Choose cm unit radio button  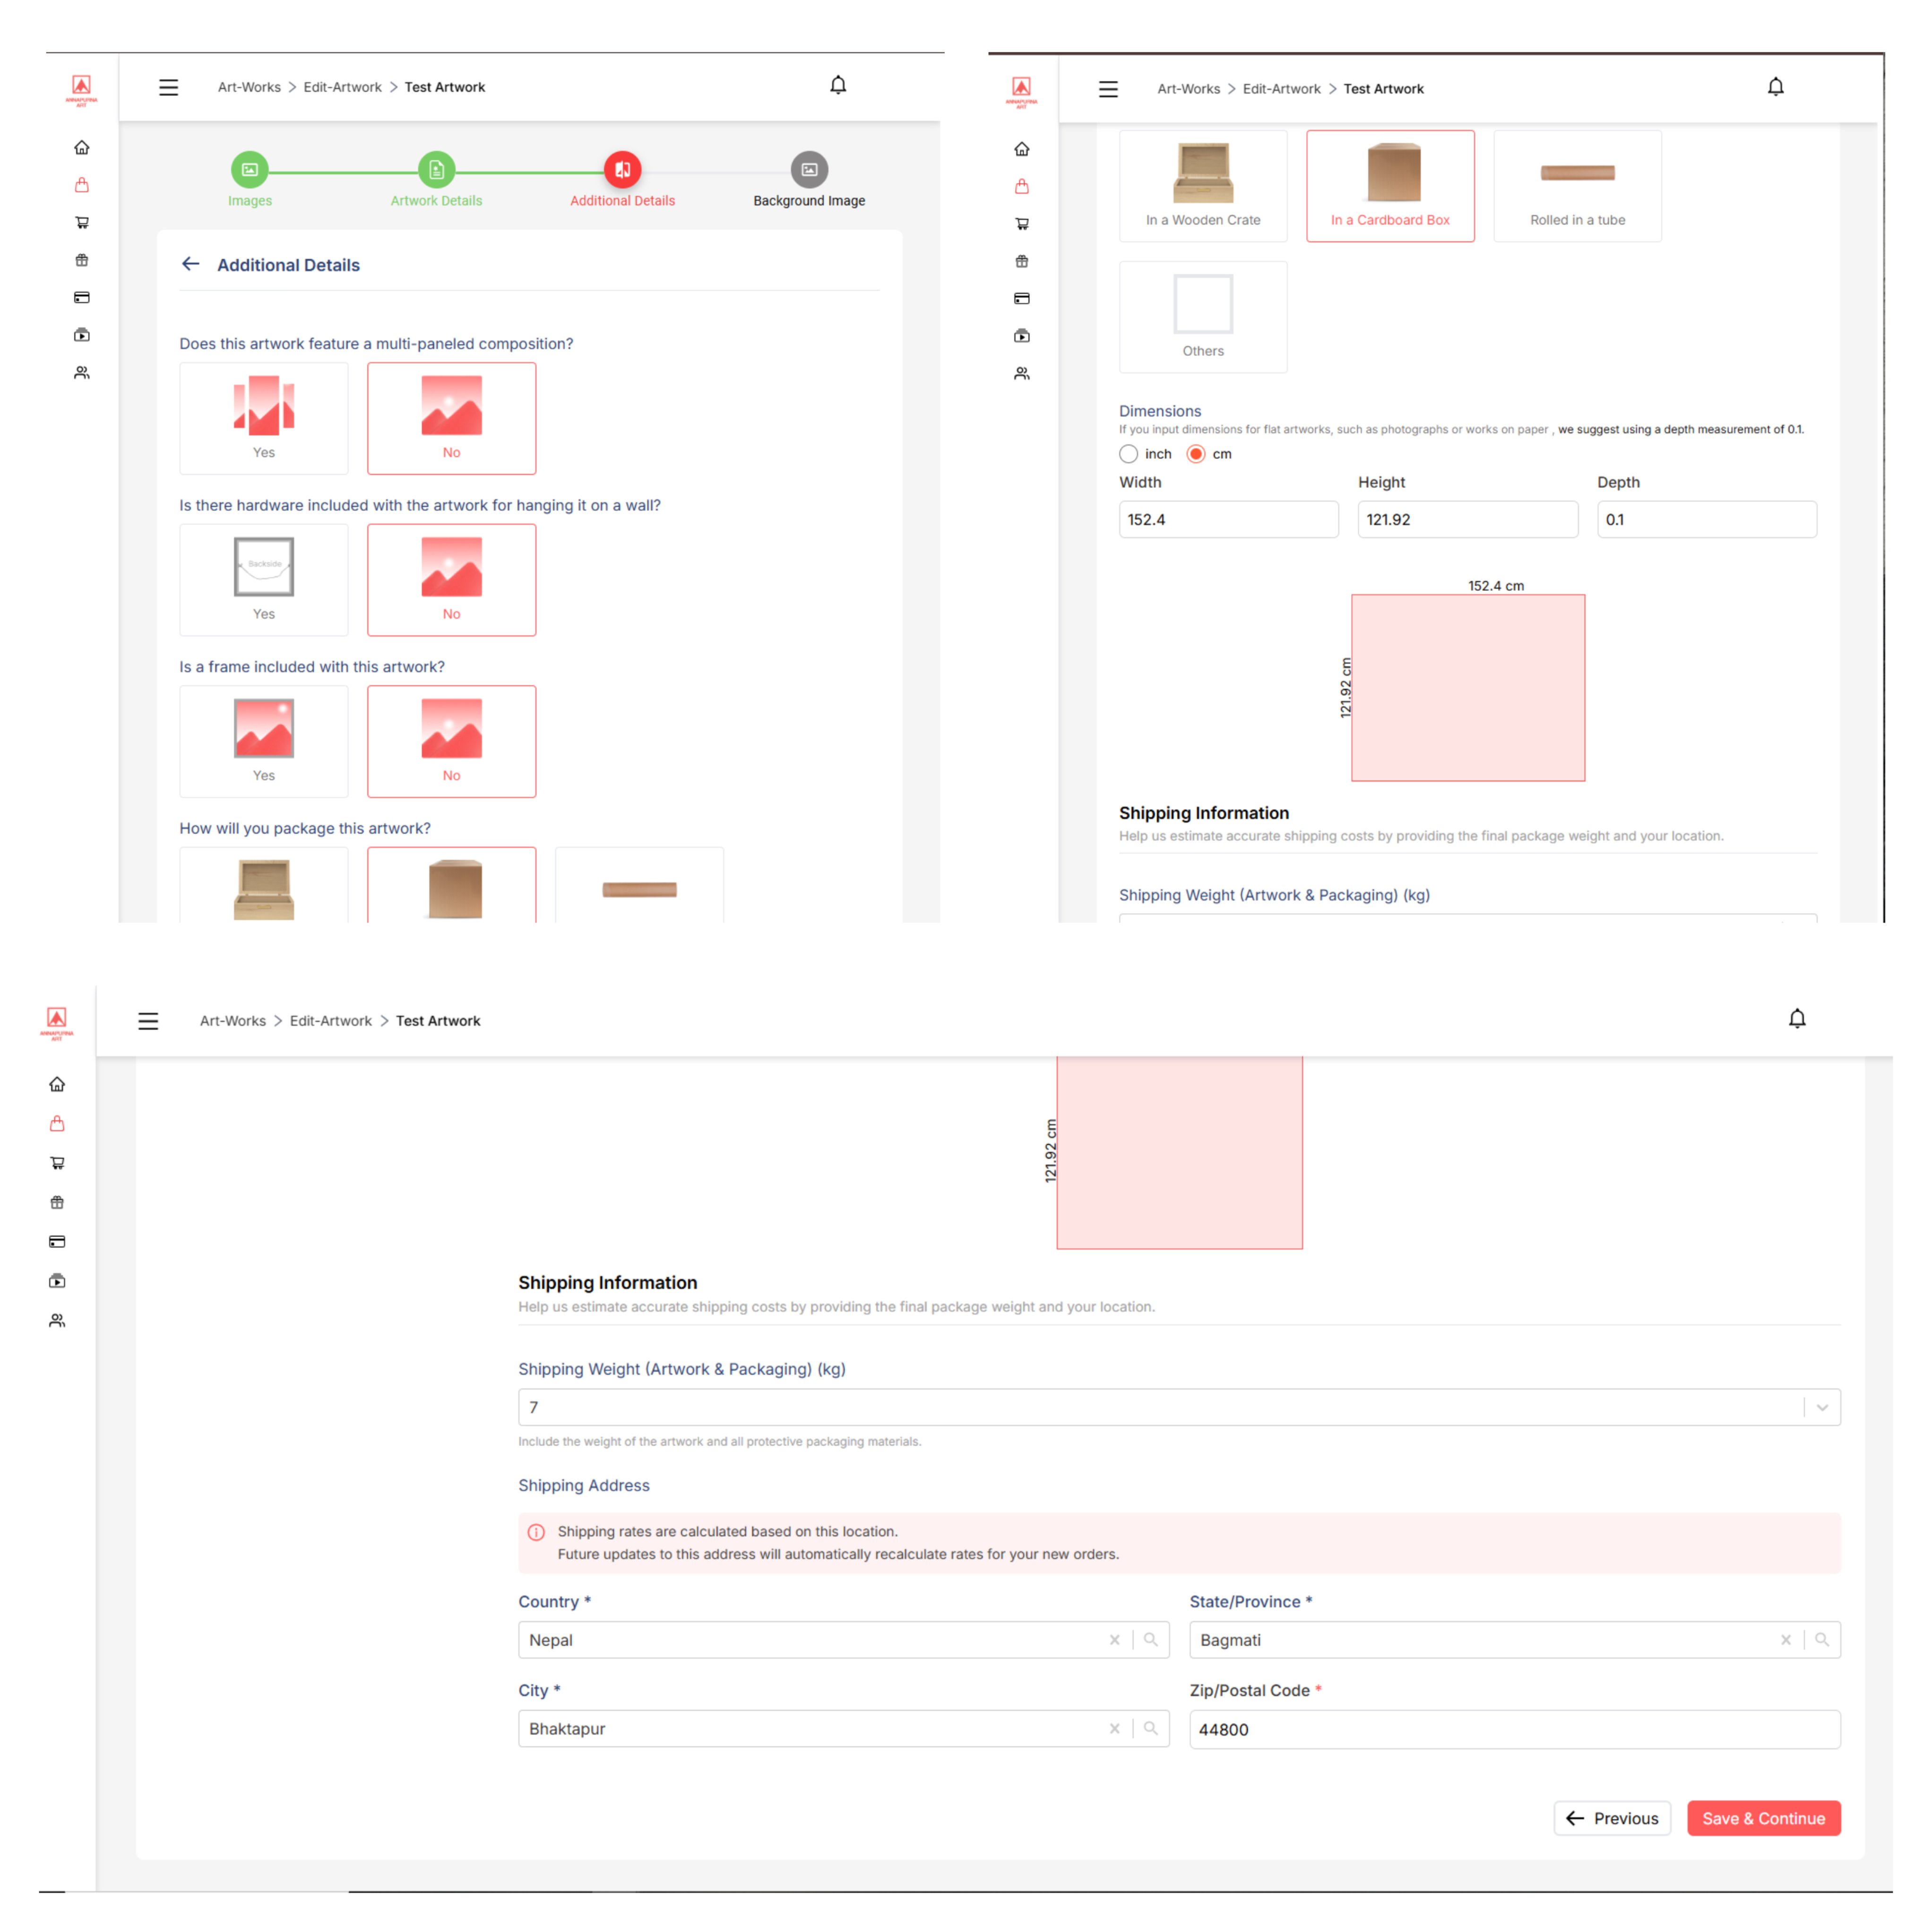coord(1196,454)
